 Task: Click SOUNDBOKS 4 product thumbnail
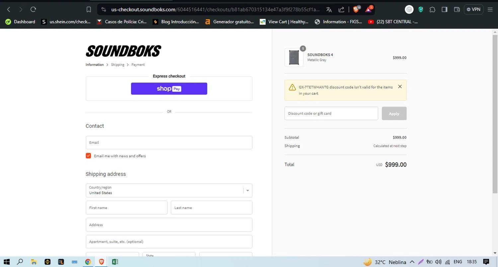(x=294, y=57)
